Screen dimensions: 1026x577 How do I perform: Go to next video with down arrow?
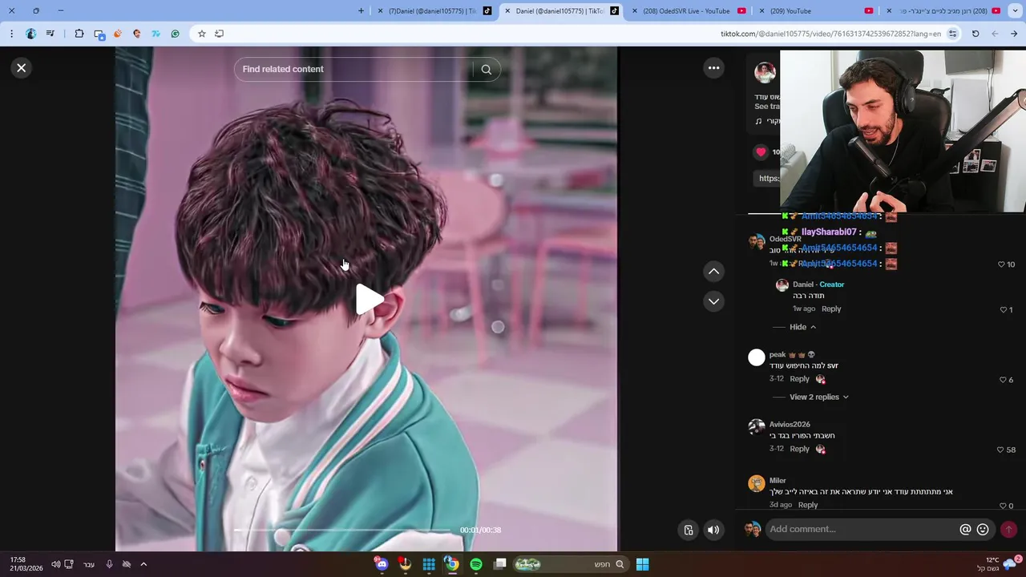(713, 301)
